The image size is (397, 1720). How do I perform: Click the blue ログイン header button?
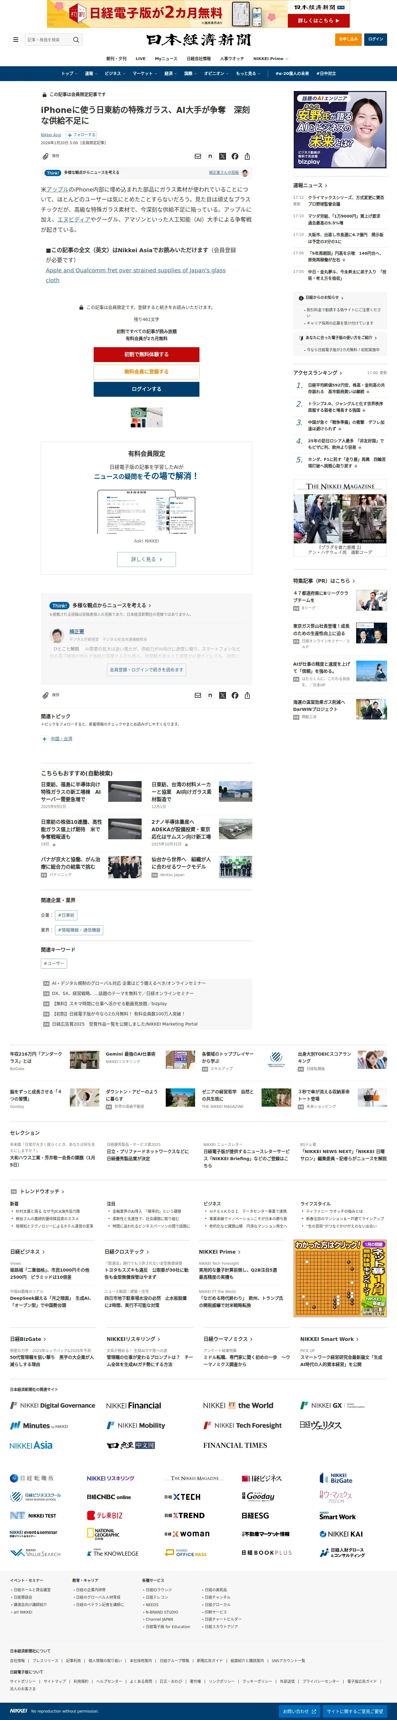click(376, 39)
